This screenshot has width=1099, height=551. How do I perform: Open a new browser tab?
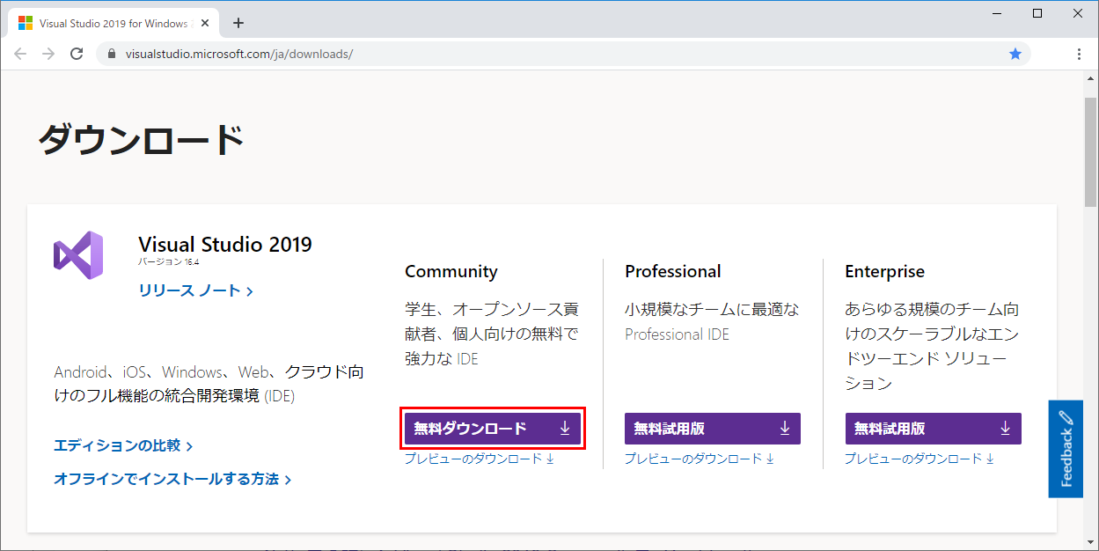pos(238,22)
